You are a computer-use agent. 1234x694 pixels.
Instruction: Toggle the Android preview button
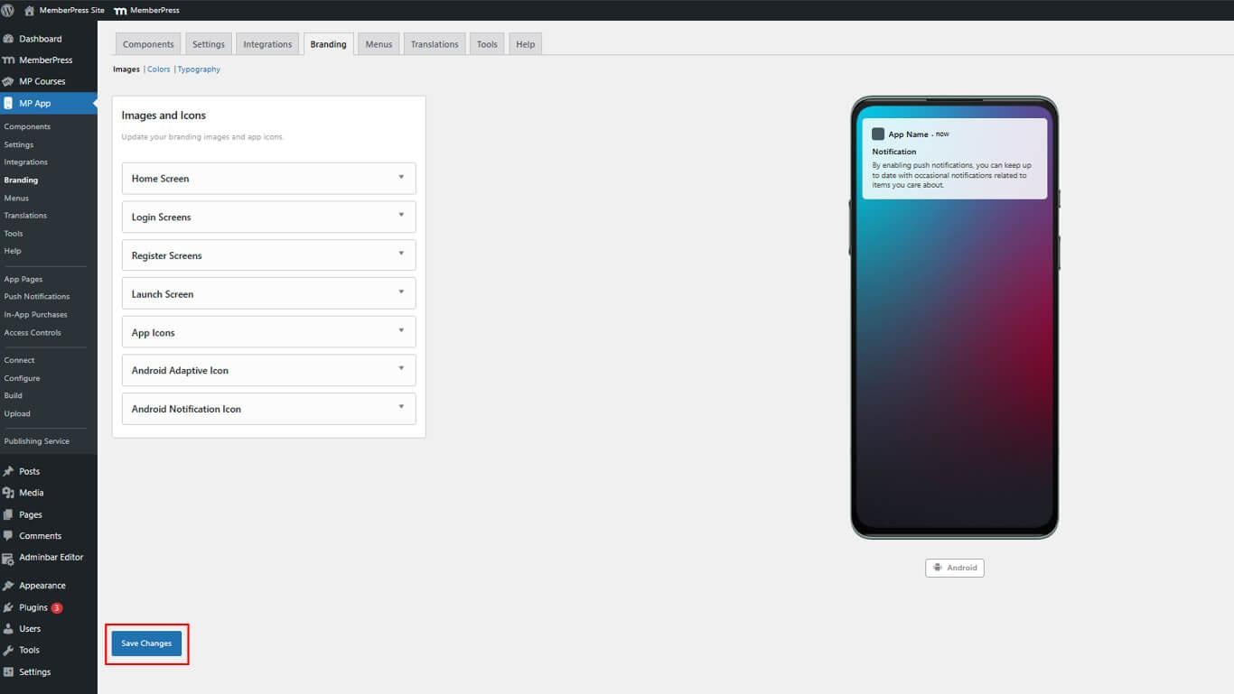[x=954, y=568]
